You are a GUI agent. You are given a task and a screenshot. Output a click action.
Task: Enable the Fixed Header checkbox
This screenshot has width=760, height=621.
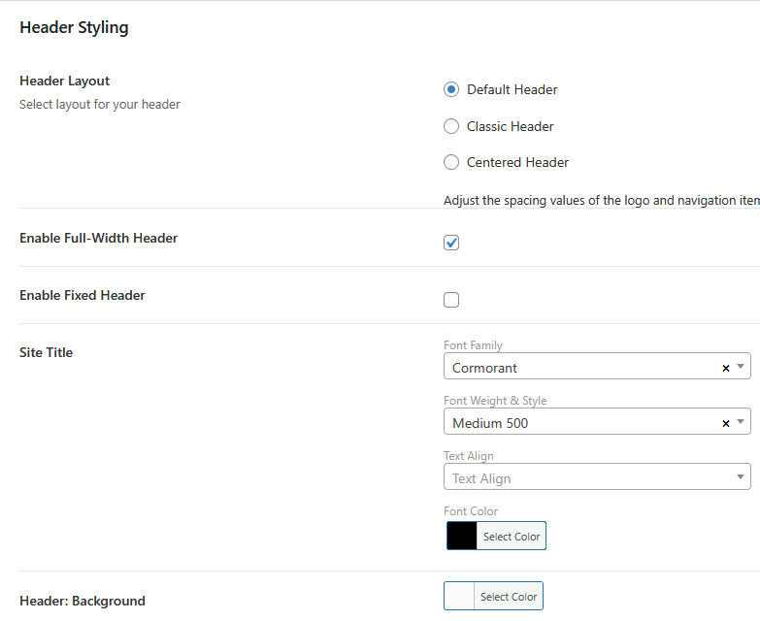[x=451, y=300]
